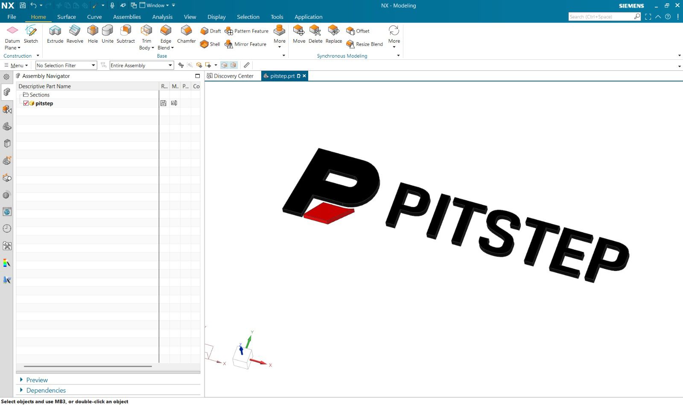Switch to the Surface ribbon tab
Viewport: 683px width, 405px height.
coord(67,17)
